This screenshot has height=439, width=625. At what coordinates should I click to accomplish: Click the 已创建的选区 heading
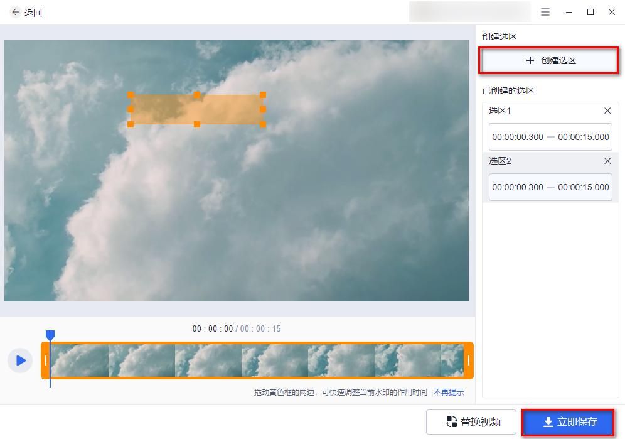click(508, 90)
